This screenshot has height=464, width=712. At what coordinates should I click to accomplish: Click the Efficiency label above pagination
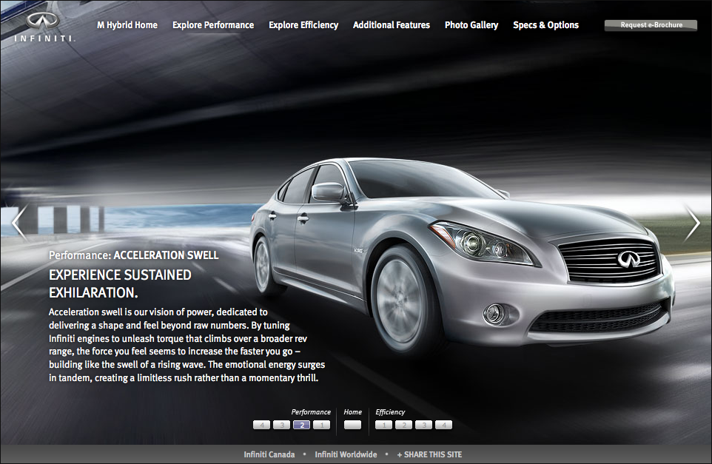coord(390,411)
